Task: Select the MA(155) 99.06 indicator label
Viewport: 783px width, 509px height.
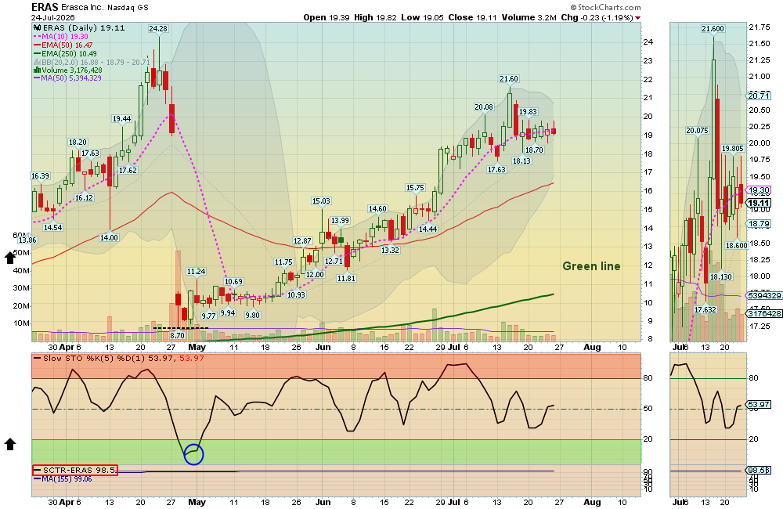Action: (x=63, y=478)
